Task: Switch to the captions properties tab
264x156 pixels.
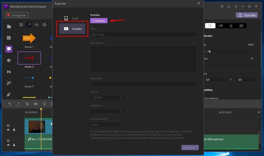Action: pyautogui.click(x=241, y=26)
